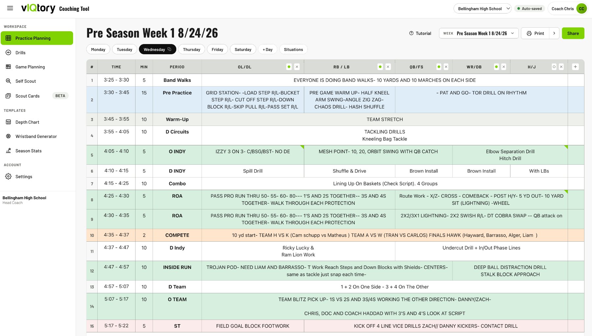This screenshot has height=336, width=592.
Task: Click the Self Scout magnifier icon
Action: pyautogui.click(x=9, y=81)
